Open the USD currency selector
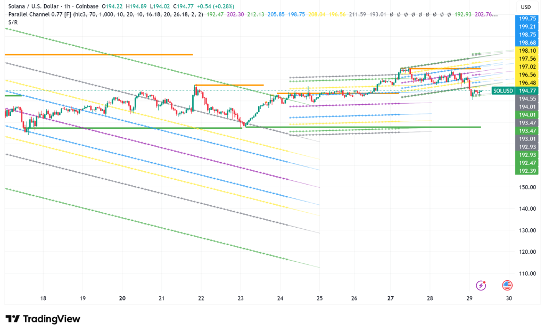 tap(526, 7)
